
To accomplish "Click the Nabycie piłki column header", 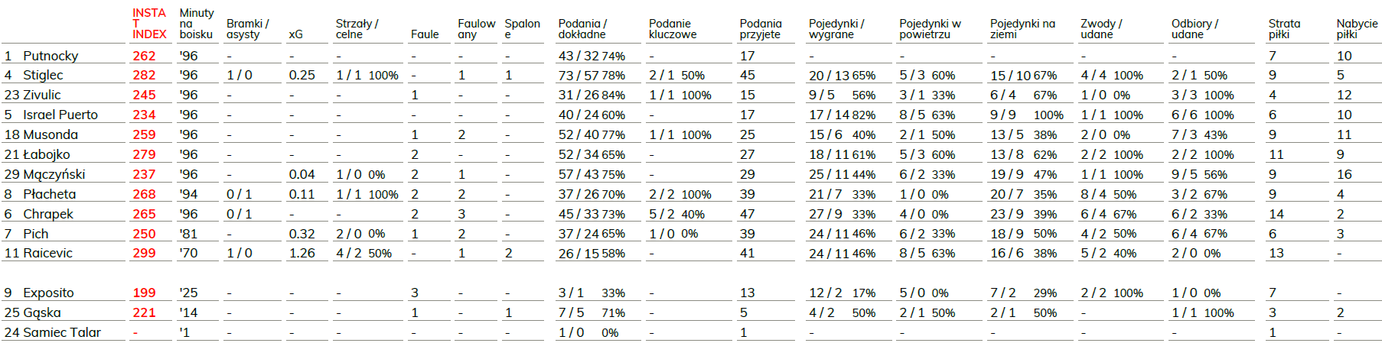I will [x=1357, y=29].
